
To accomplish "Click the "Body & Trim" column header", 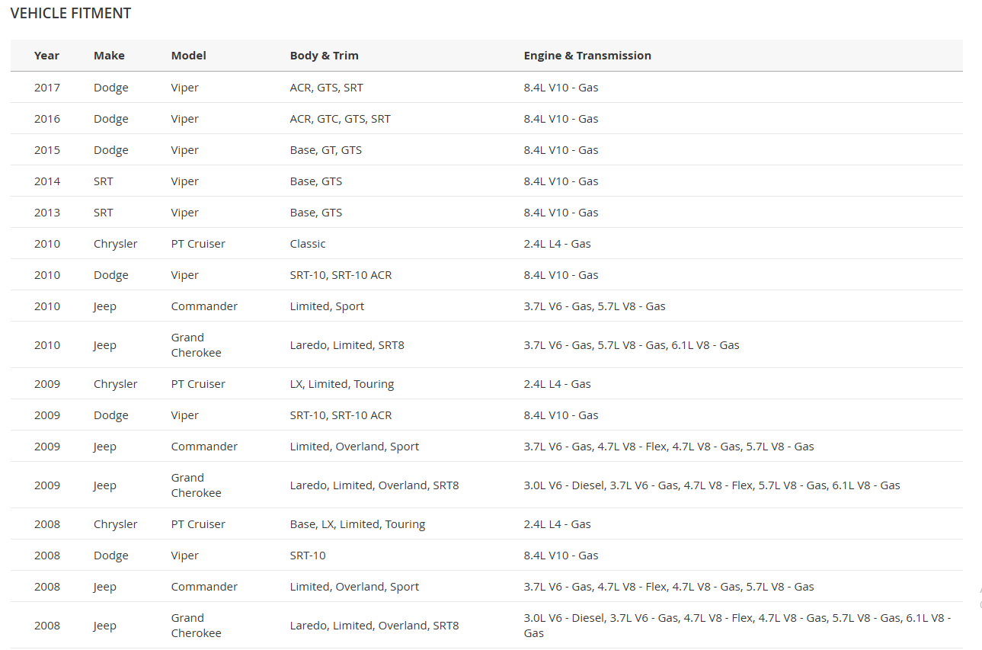I will (x=325, y=56).
